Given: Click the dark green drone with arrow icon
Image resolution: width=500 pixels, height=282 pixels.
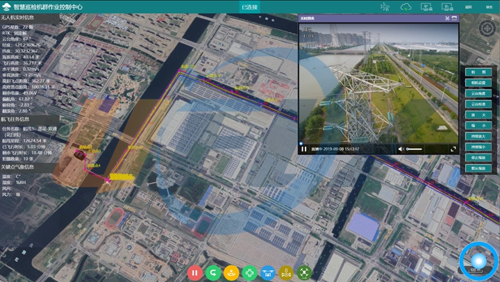Looking at the screenshot, I should 304,273.
